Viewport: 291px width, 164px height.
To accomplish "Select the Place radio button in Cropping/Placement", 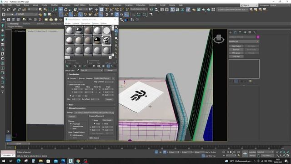I will [x=103, y=123].
